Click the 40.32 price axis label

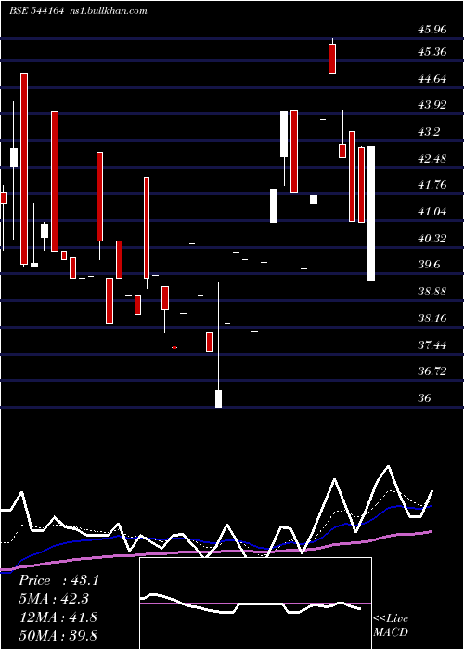433,239
